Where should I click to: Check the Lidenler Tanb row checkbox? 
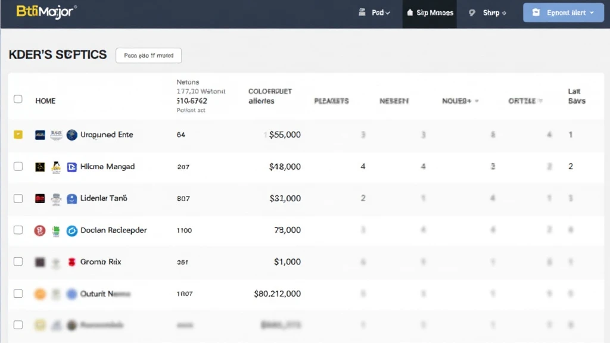[x=18, y=198]
